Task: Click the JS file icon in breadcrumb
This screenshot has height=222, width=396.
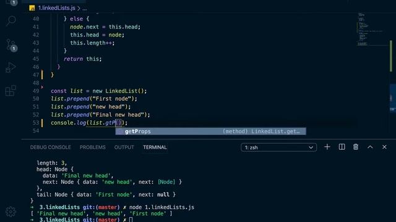Action: click(32, 8)
